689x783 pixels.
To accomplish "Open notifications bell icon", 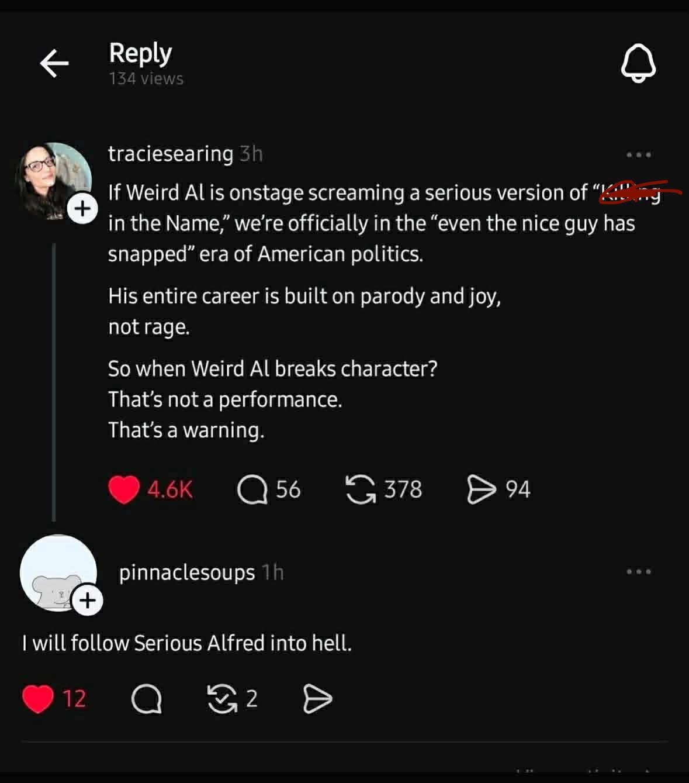I will pyautogui.click(x=638, y=63).
